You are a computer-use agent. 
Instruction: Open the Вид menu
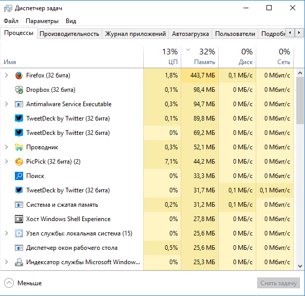71,21
